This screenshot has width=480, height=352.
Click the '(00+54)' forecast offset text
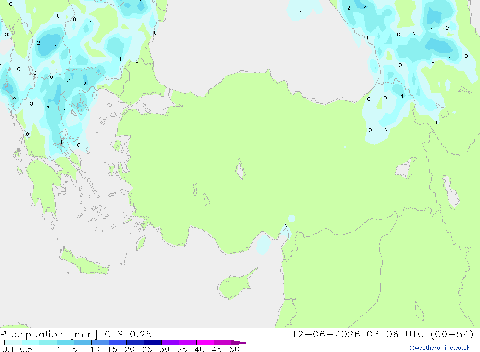click(452, 334)
